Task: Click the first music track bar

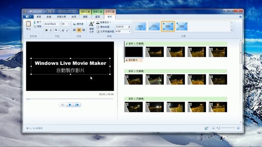Action: coord(176,44)
